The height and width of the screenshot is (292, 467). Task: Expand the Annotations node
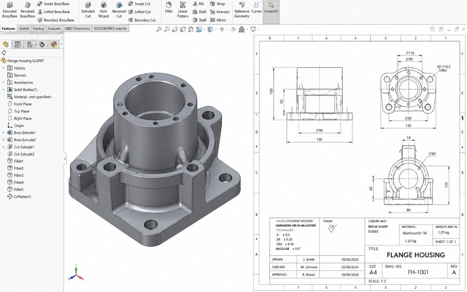[3, 82]
